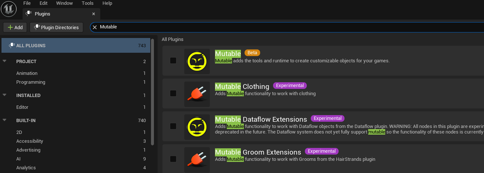The image size is (484, 173).
Task: Collapse the Built-In category arrow
Action: click(4, 120)
